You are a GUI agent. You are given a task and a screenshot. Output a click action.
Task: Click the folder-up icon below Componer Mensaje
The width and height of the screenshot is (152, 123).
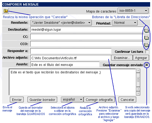pyautogui.click(x=6, y=11)
